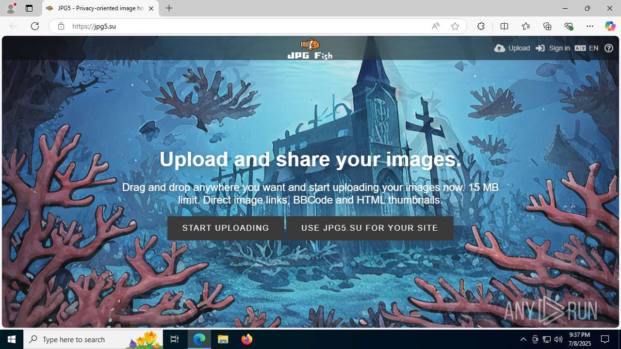Image resolution: width=621 pixels, height=349 pixels.
Task: Click the 'Upload and share your images.' heading
Action: point(310,159)
